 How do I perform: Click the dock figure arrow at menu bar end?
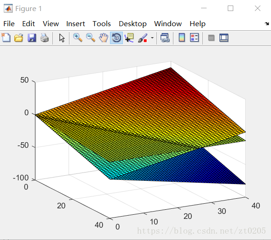coord(267,23)
